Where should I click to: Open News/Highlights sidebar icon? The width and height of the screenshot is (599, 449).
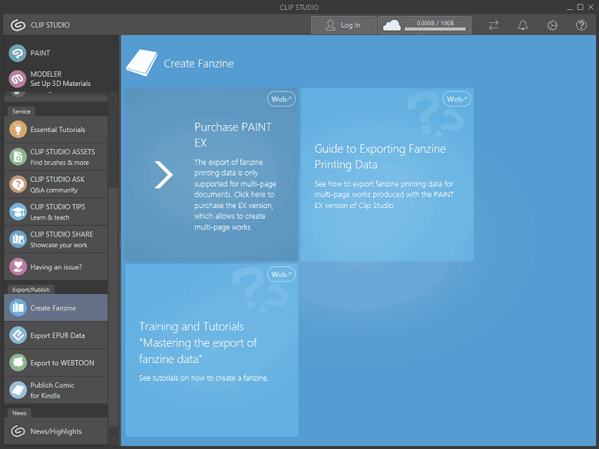click(x=18, y=431)
